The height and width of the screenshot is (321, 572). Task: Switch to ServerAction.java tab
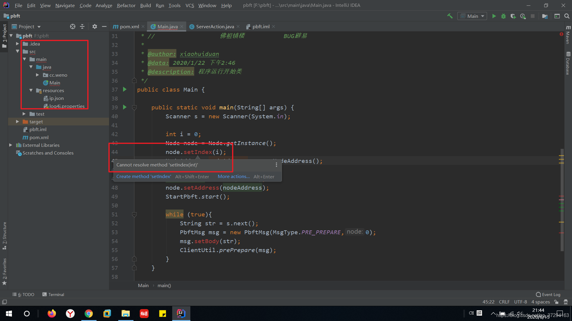coord(215,26)
